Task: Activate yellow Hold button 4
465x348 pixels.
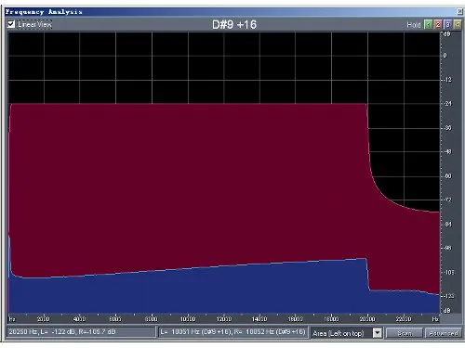Action: (458, 25)
